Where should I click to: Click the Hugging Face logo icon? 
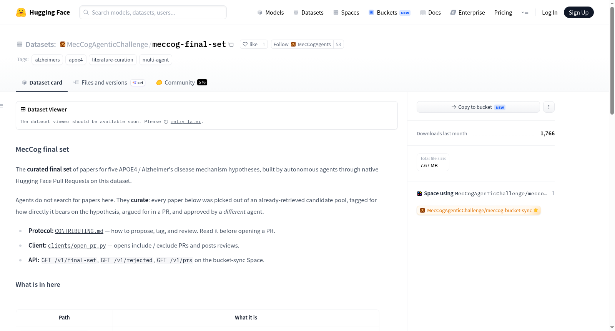[x=21, y=12]
